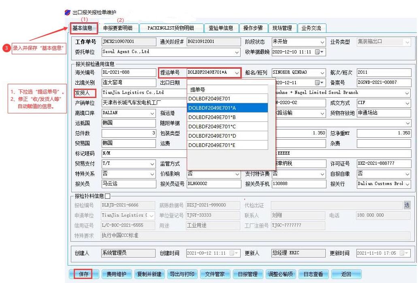The height and width of the screenshot is (283, 418).
Task: Open the 费用维护 fee maintenance button
Action: pyautogui.click(x=116, y=274)
